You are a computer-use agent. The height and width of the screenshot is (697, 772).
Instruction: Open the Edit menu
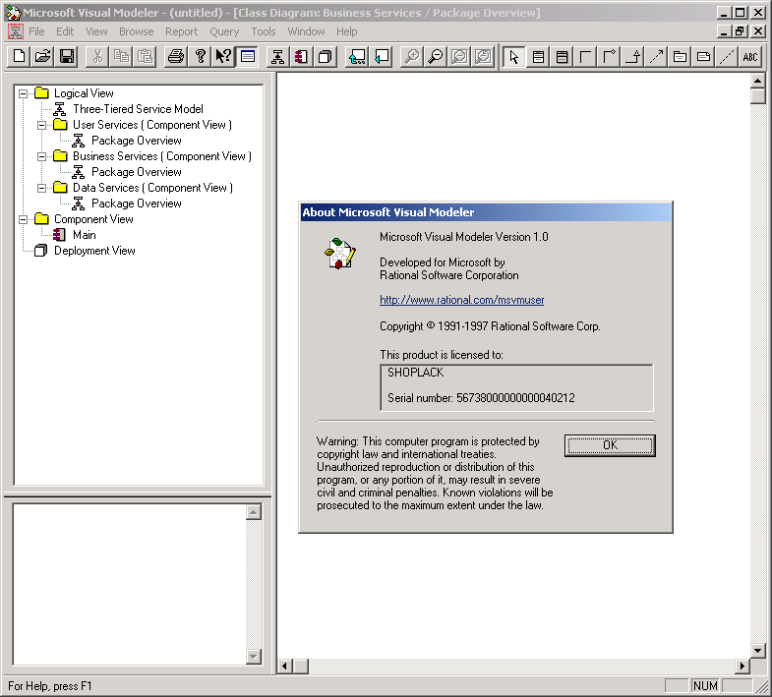pyautogui.click(x=65, y=31)
